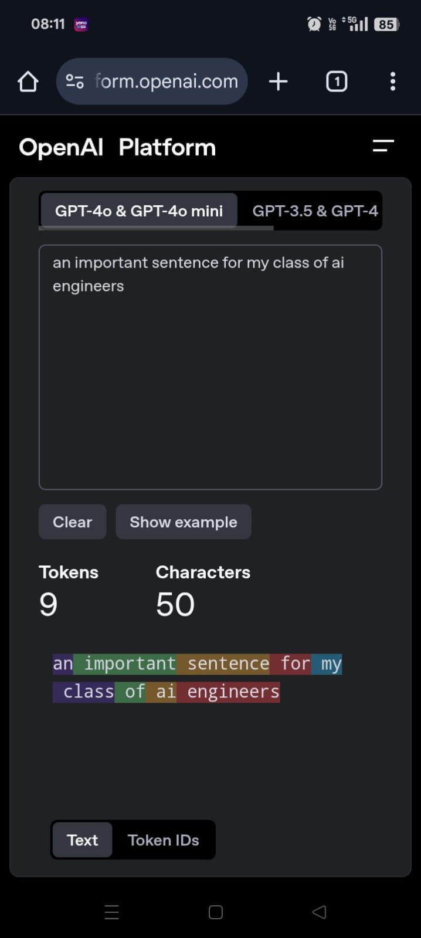Toggle output view to Text
The height and width of the screenshot is (938, 421).
82,840
